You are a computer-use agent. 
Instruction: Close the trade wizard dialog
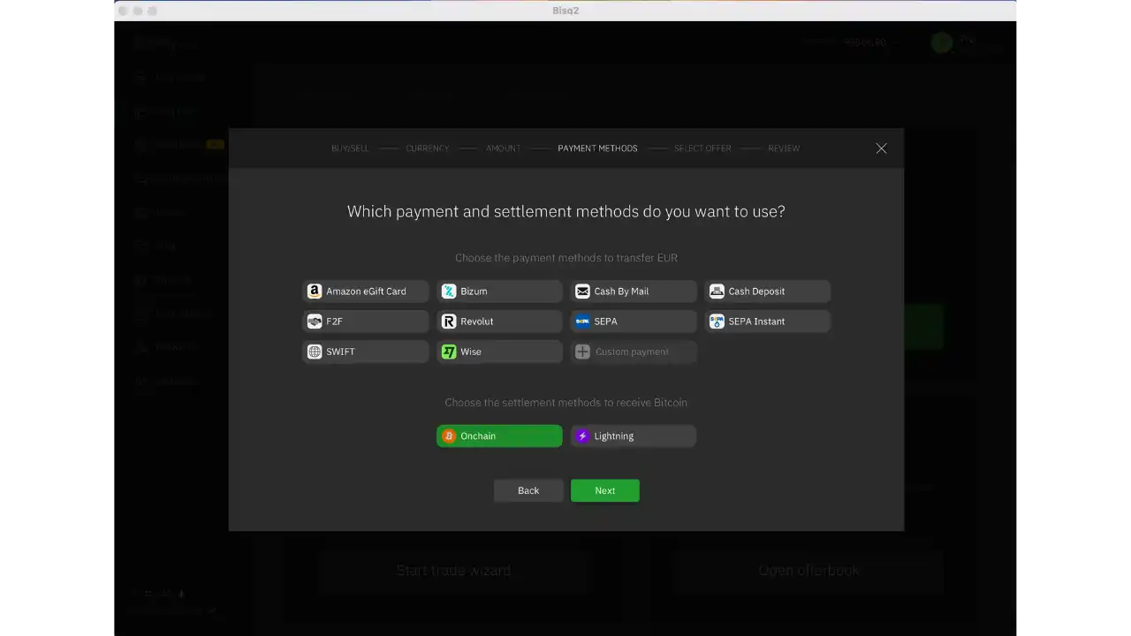[x=881, y=148]
